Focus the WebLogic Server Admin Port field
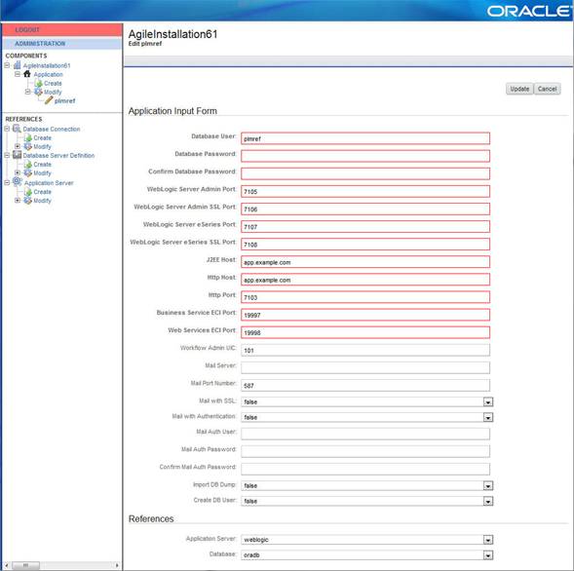Screen dimensions: 574x571 pos(365,191)
